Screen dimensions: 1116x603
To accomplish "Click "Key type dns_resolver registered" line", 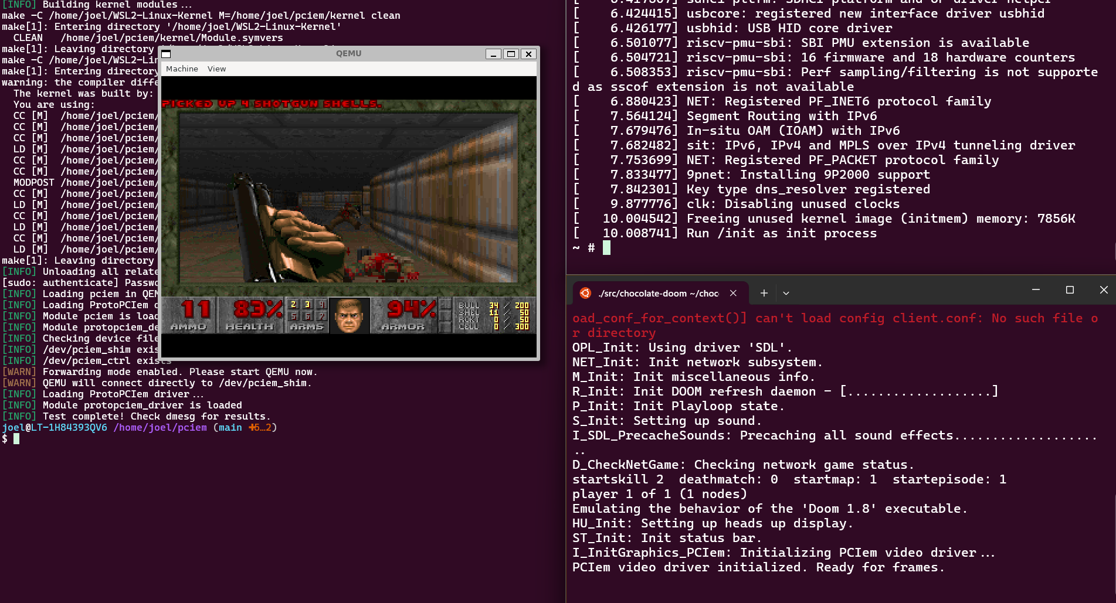I will [752, 189].
